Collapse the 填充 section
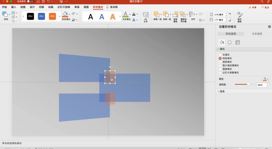 coord(218,49)
